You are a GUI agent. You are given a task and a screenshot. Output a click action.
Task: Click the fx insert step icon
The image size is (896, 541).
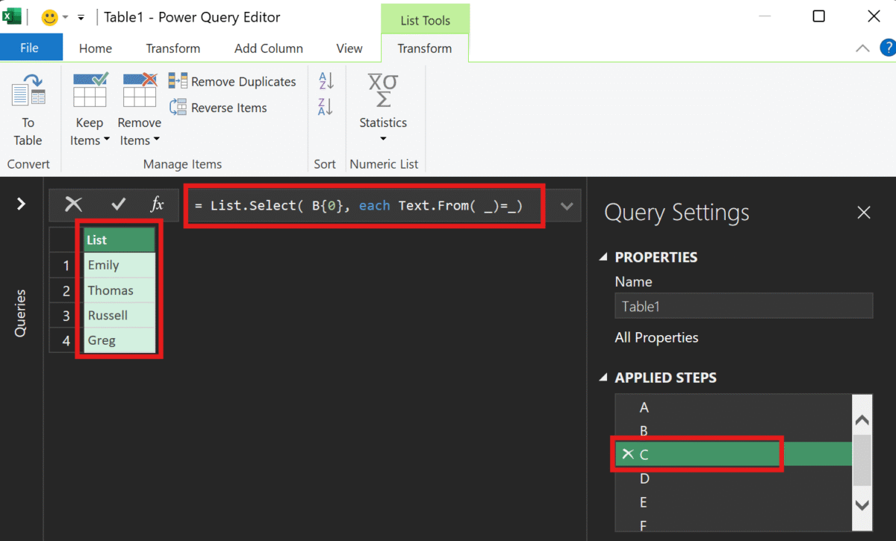pyautogui.click(x=157, y=204)
